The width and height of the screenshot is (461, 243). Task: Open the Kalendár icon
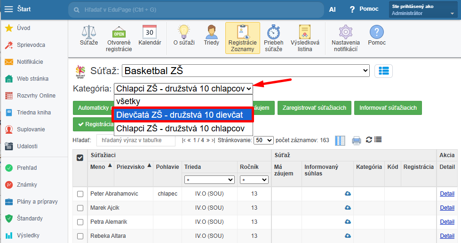[150, 32]
